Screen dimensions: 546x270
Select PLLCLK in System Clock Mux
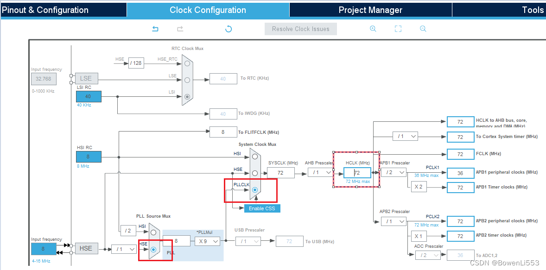pos(255,189)
